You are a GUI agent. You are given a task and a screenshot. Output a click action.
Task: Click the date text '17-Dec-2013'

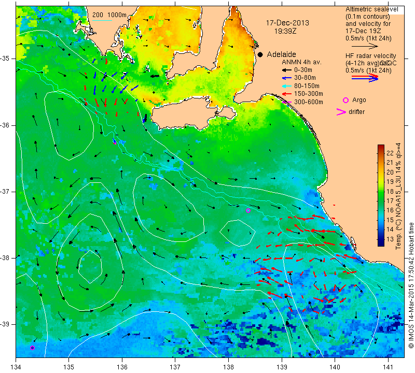click(287, 23)
